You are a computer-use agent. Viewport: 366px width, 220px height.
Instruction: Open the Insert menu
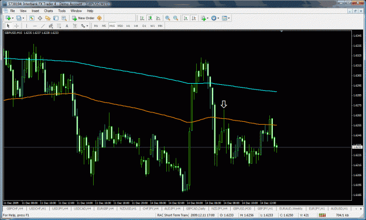point(36,11)
